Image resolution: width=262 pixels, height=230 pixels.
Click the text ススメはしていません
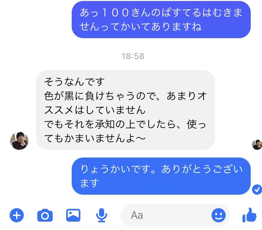click(x=95, y=110)
